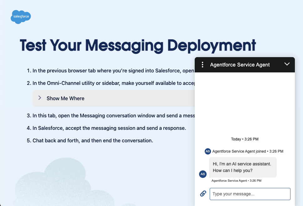This screenshot has height=206, width=303.
Task: Click the AS avatar beside the greeting message
Action: click(203, 174)
